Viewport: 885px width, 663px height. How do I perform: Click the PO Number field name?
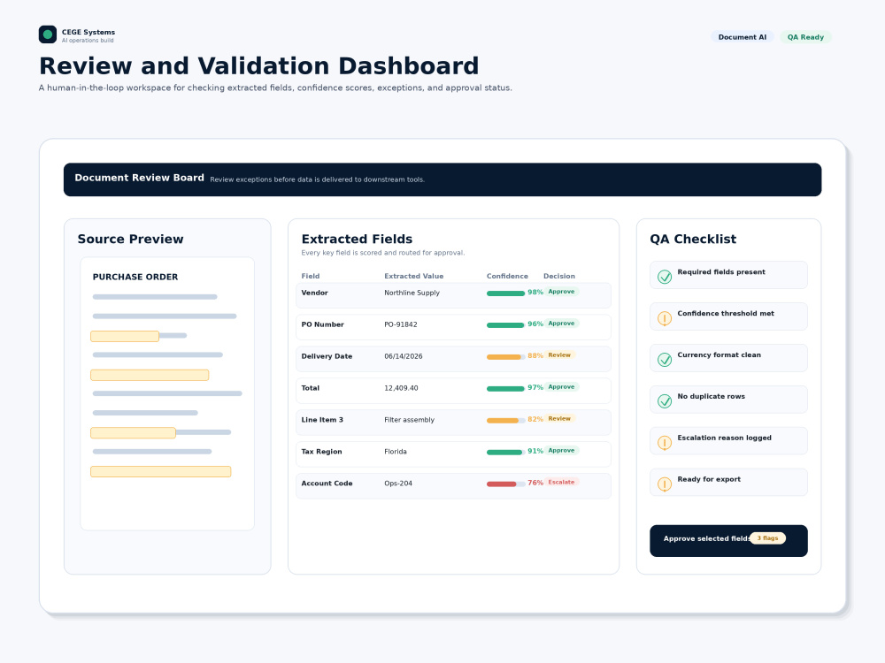coord(322,324)
